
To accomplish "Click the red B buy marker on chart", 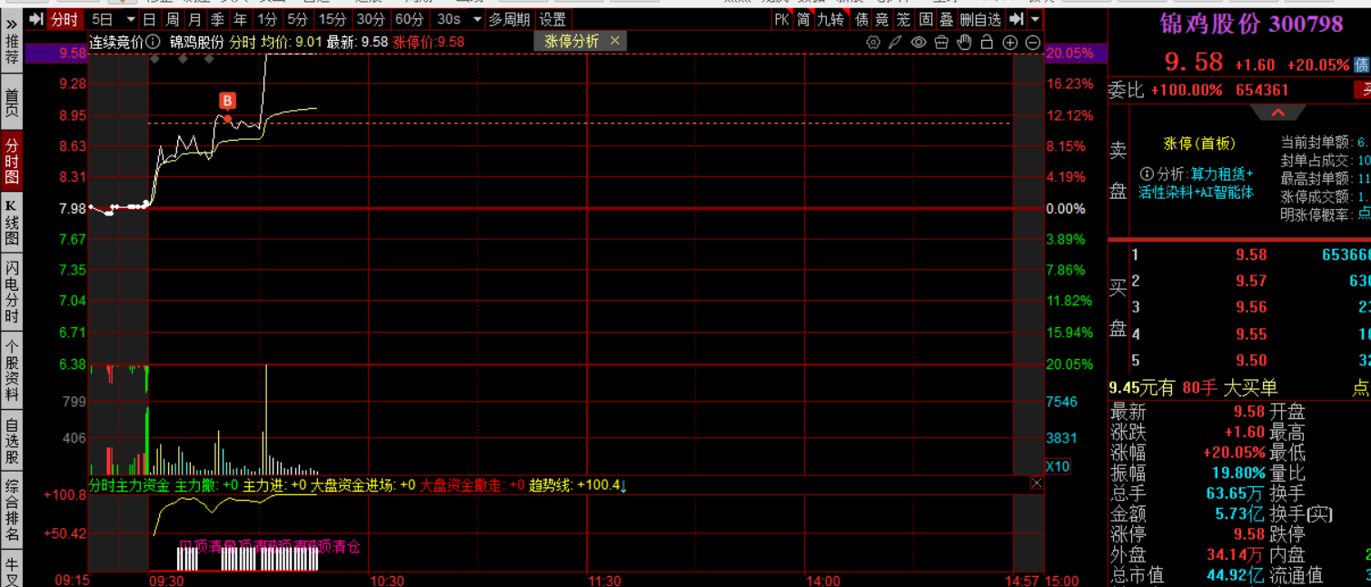I will (x=228, y=101).
